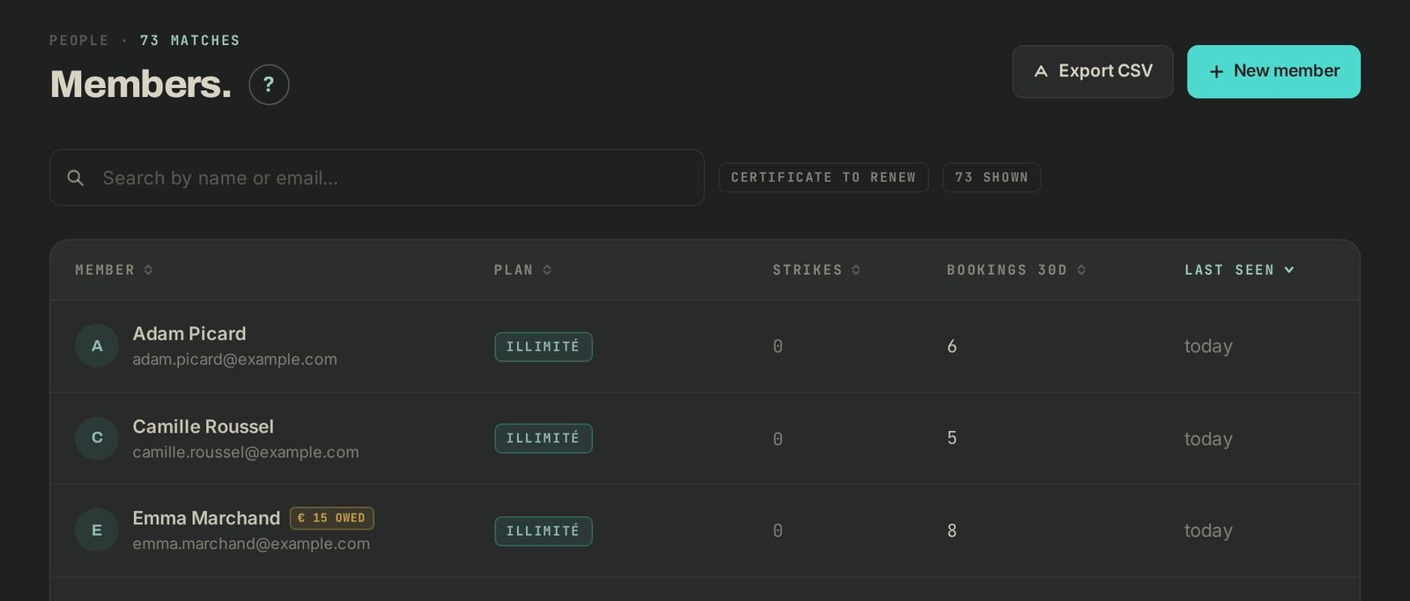
Task: Toggle the Last Seen sort chevron
Action: coord(1289,270)
